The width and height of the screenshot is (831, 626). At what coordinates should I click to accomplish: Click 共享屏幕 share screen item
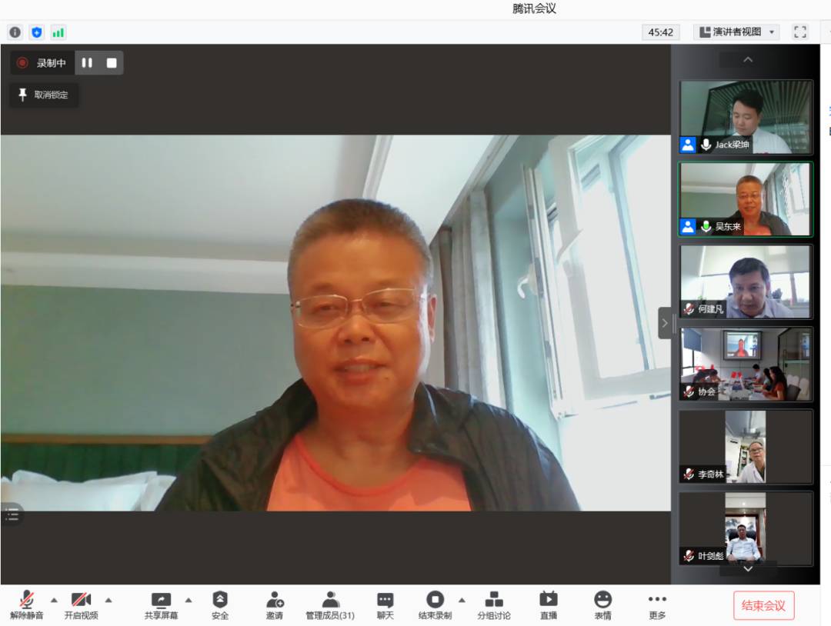tap(161, 604)
